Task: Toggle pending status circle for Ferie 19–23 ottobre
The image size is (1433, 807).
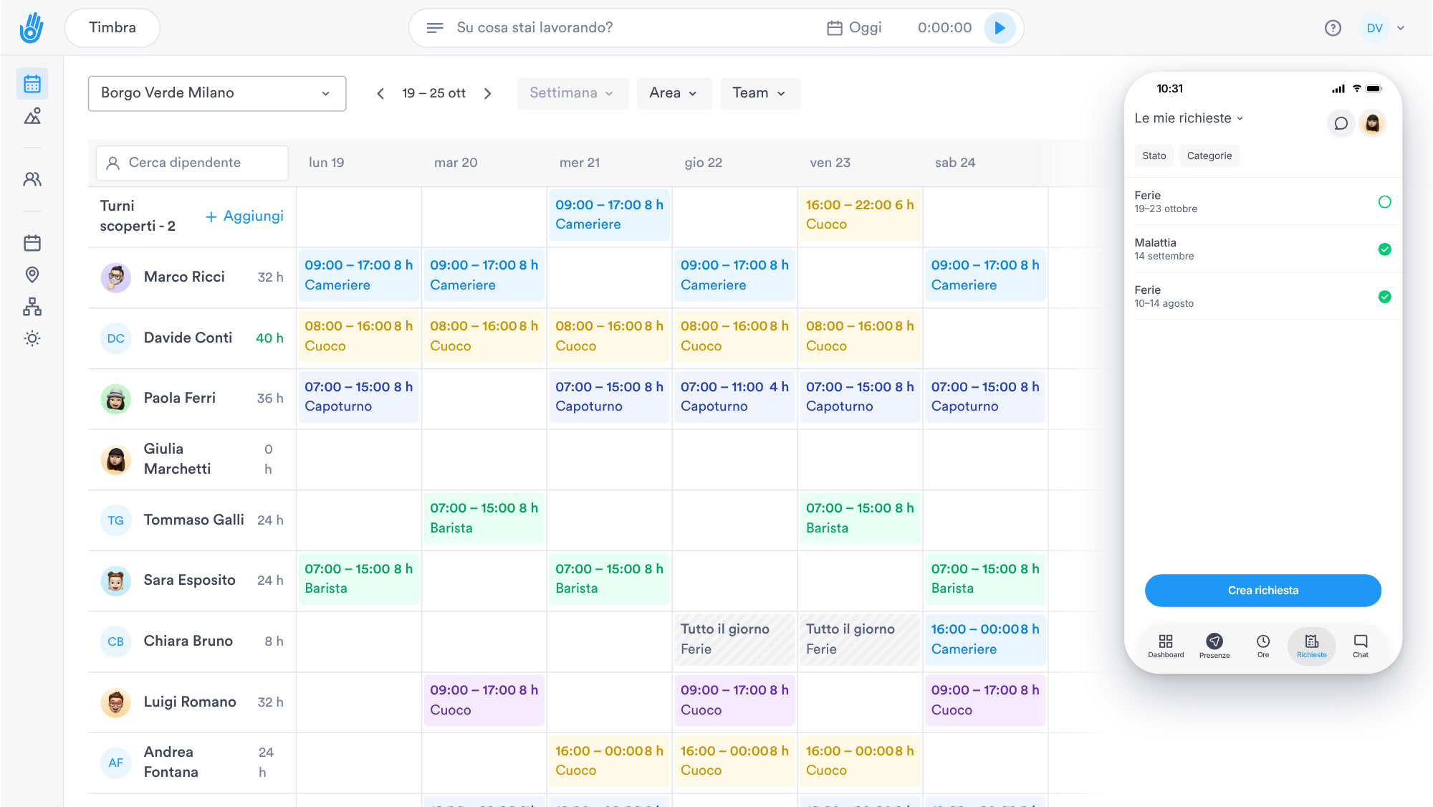Action: 1384,202
